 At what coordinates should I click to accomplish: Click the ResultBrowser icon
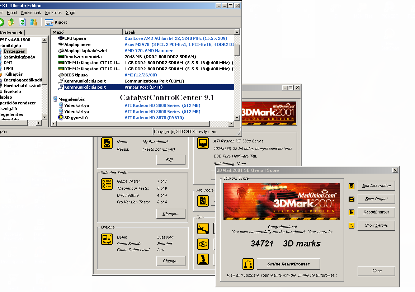pos(352,212)
